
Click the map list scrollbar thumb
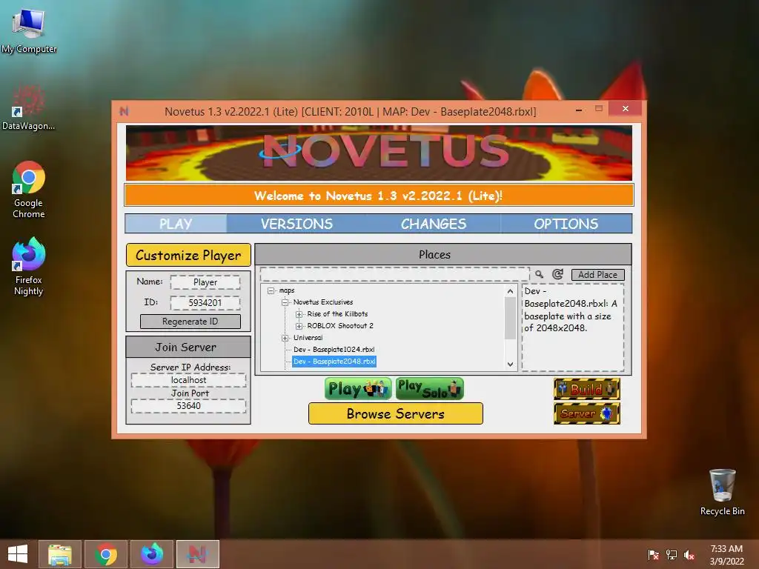(x=510, y=318)
